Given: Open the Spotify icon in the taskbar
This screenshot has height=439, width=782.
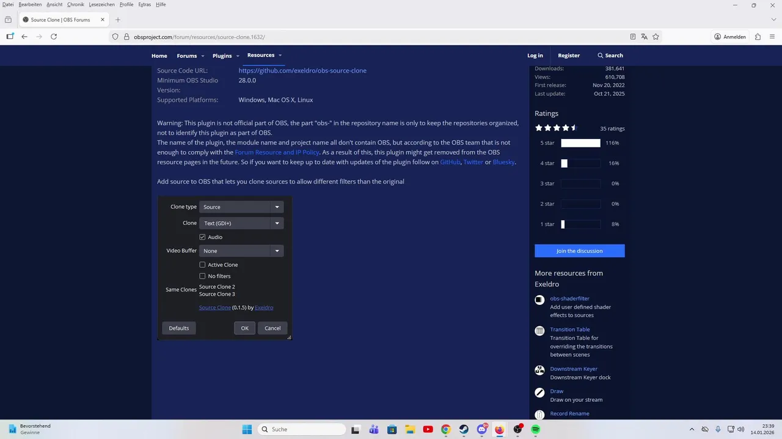Looking at the screenshot, I should [x=536, y=429].
